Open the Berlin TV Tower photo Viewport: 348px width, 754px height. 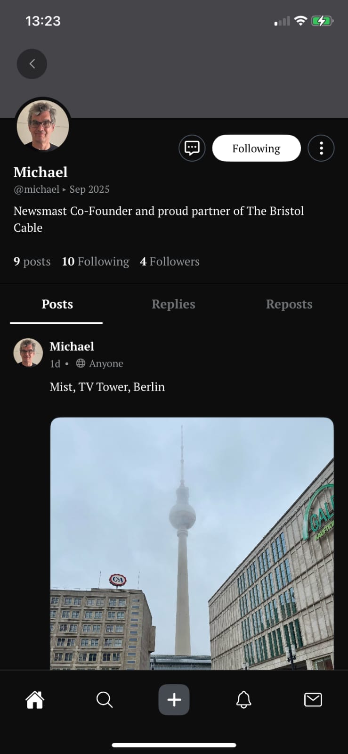pos(192,542)
